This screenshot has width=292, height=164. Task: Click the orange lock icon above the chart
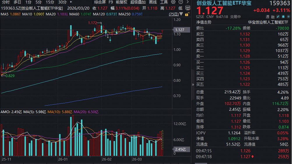(x=187, y=14)
